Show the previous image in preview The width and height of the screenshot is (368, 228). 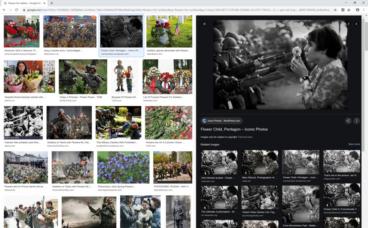coord(349,24)
